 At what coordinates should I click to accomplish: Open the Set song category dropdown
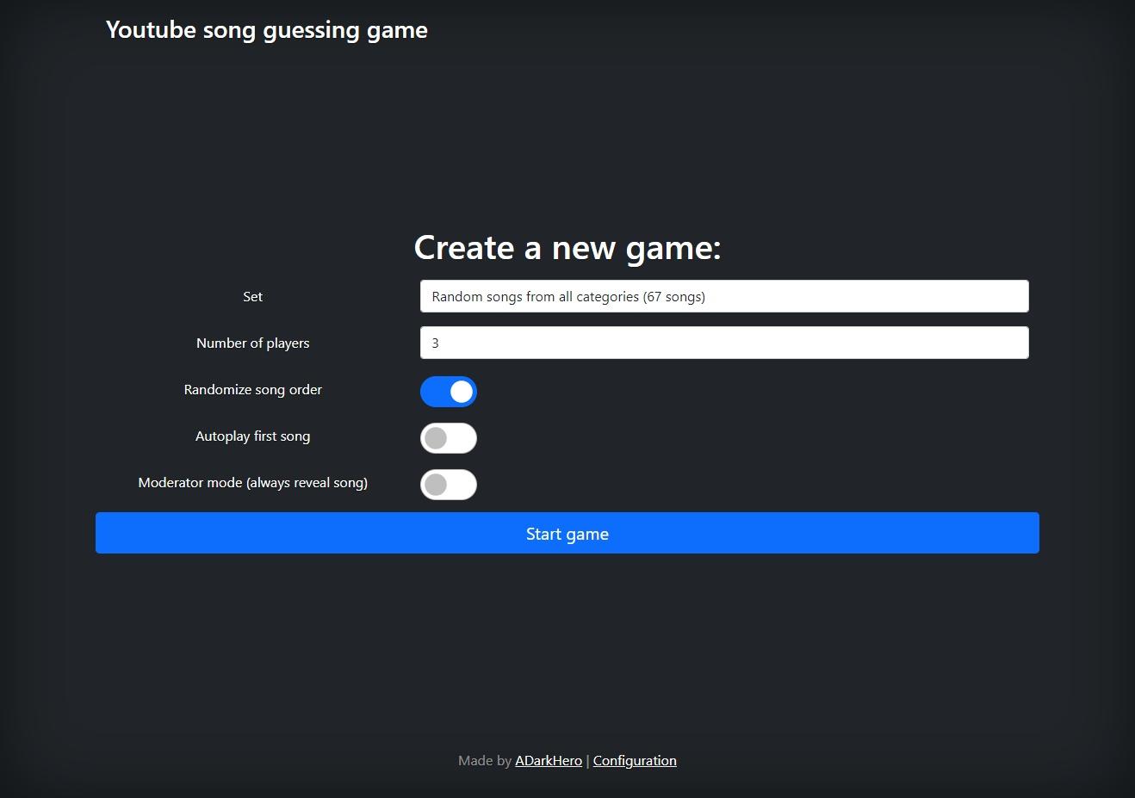(724, 296)
